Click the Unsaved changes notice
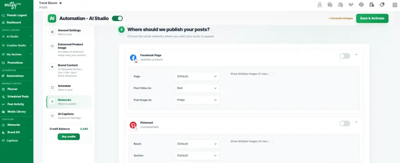This screenshot has height=163, width=400. tap(341, 18)
